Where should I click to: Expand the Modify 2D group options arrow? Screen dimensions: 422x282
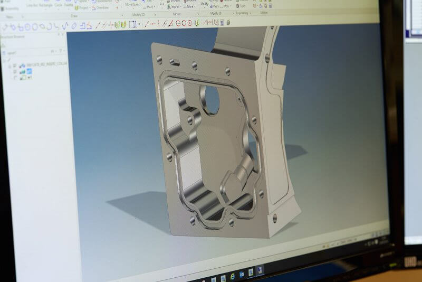point(155,15)
